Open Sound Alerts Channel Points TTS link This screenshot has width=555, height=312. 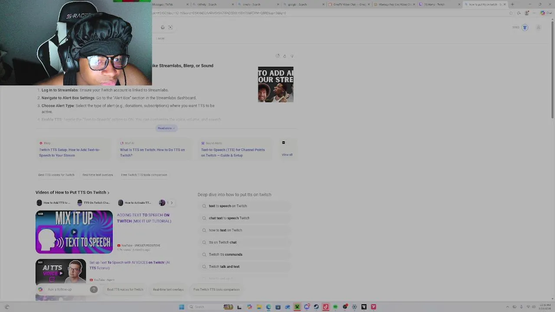point(233,153)
